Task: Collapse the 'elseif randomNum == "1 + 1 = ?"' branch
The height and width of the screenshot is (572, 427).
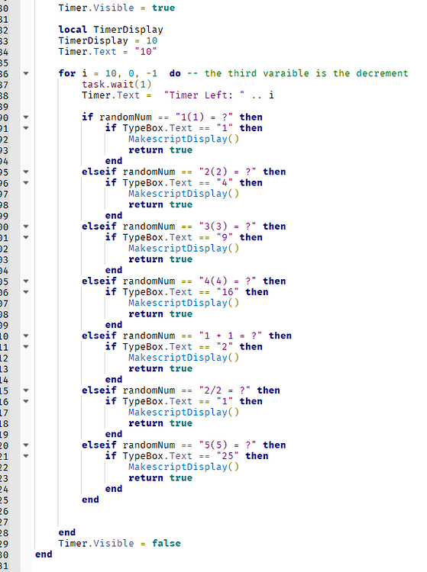Action: pyautogui.click(x=26, y=336)
